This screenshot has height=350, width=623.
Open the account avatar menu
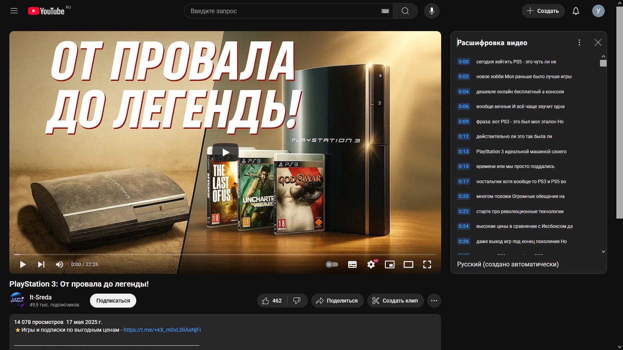coord(598,11)
